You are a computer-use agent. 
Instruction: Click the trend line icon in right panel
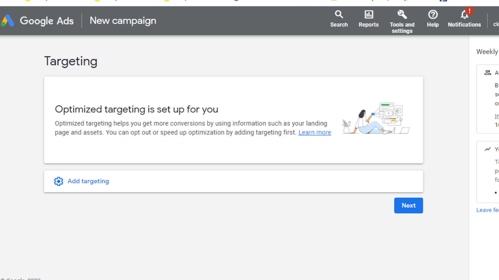(487, 149)
